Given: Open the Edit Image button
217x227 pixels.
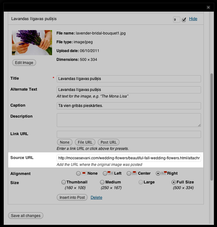Looking at the screenshot, I should click(24, 62).
